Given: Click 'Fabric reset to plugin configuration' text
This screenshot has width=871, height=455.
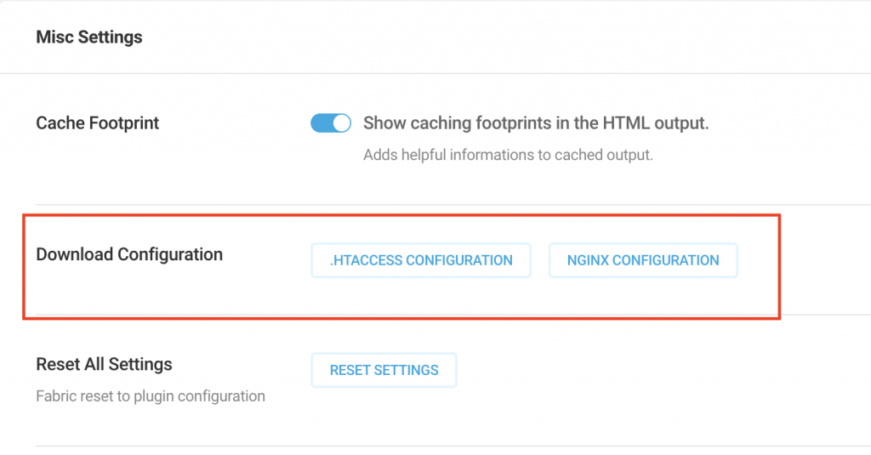Looking at the screenshot, I should point(151,396).
